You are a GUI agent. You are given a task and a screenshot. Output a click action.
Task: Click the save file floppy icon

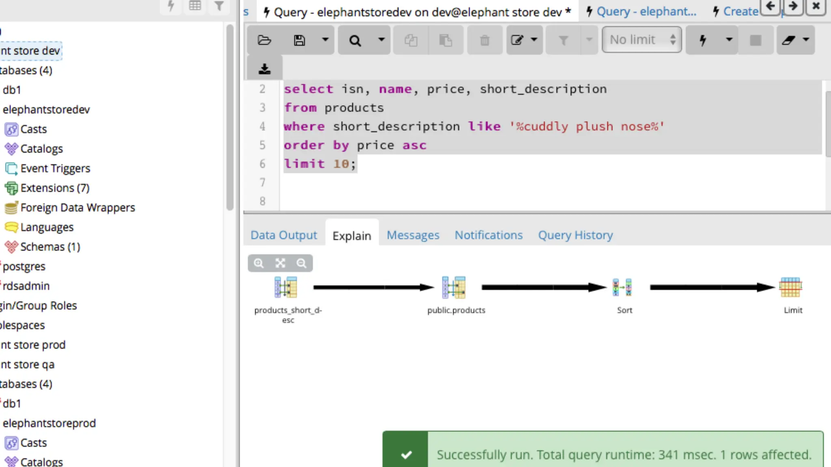pyautogui.click(x=299, y=40)
